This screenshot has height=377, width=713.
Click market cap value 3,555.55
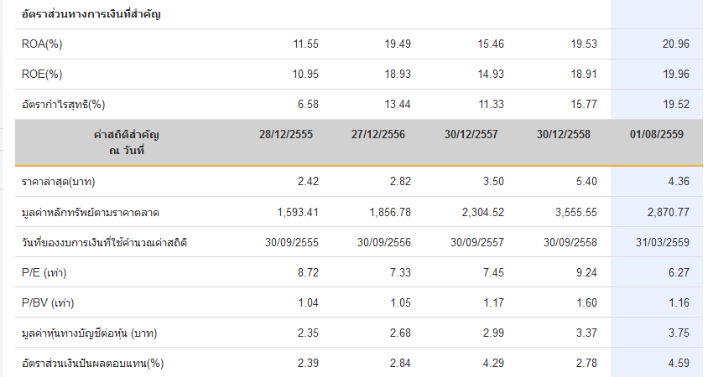(576, 212)
